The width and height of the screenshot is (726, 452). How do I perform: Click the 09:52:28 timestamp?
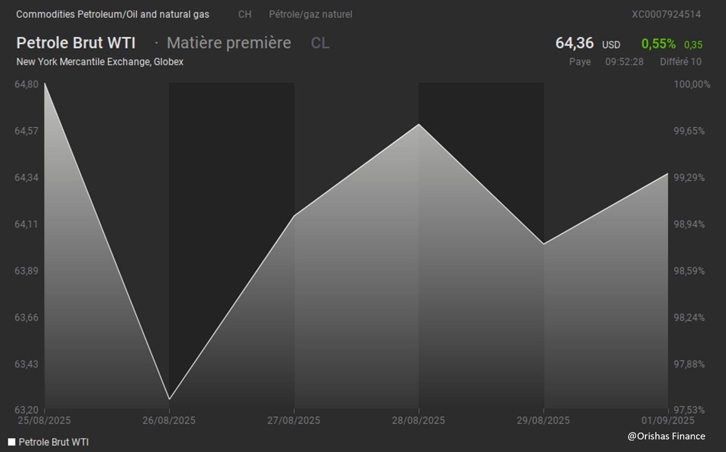point(624,62)
